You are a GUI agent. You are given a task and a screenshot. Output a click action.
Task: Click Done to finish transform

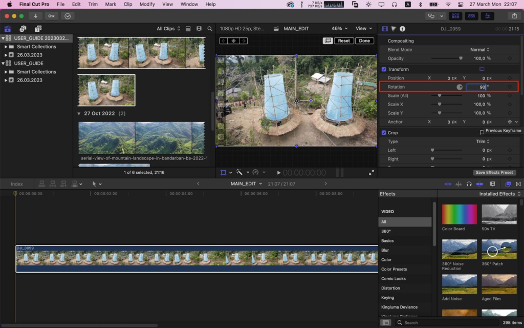tap(364, 41)
